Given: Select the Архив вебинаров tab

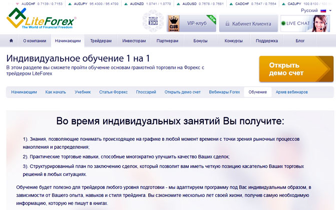Looking at the screenshot, I should [291, 92].
